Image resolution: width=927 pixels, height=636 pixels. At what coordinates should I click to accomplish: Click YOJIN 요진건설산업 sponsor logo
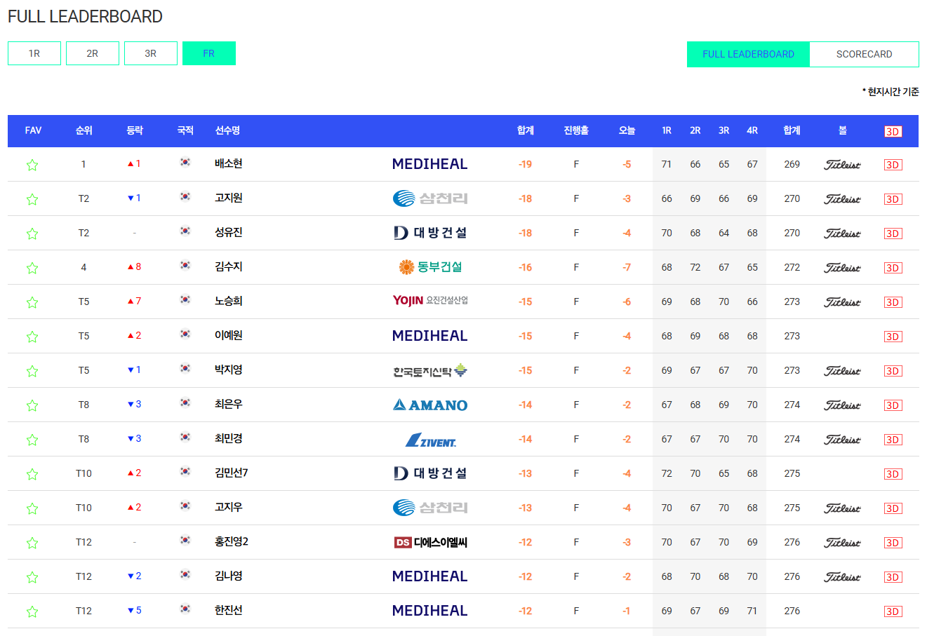pos(429,301)
